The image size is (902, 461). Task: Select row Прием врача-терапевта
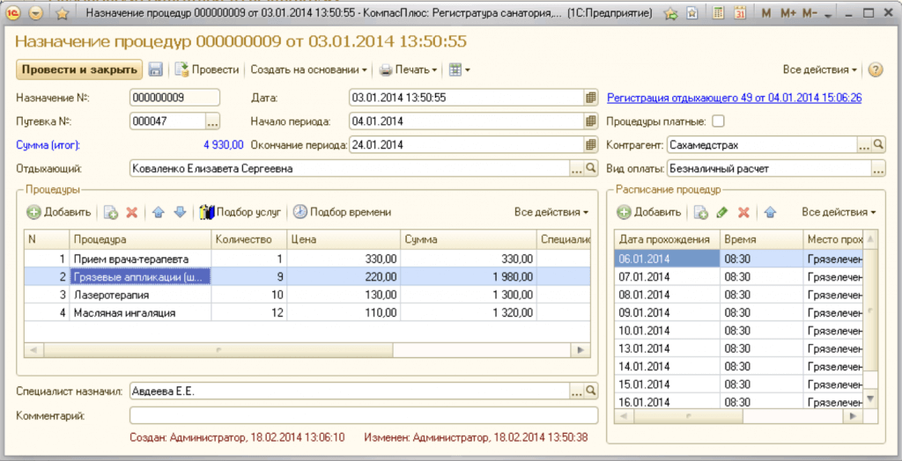coord(307,259)
